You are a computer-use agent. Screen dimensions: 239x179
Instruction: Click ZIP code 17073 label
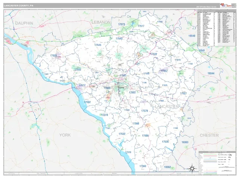pyautogui.click(x=121, y=24)
